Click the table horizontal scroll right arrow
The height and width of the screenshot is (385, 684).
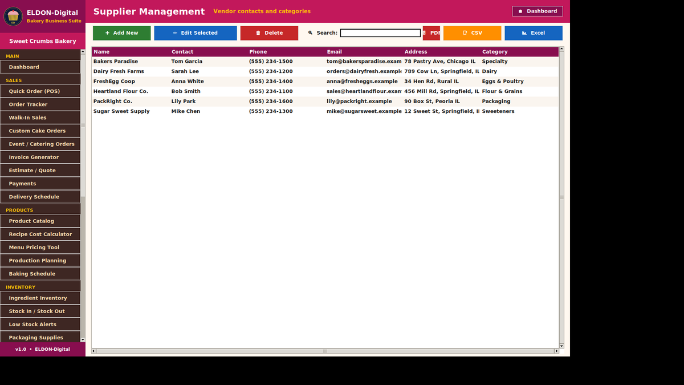(556, 351)
